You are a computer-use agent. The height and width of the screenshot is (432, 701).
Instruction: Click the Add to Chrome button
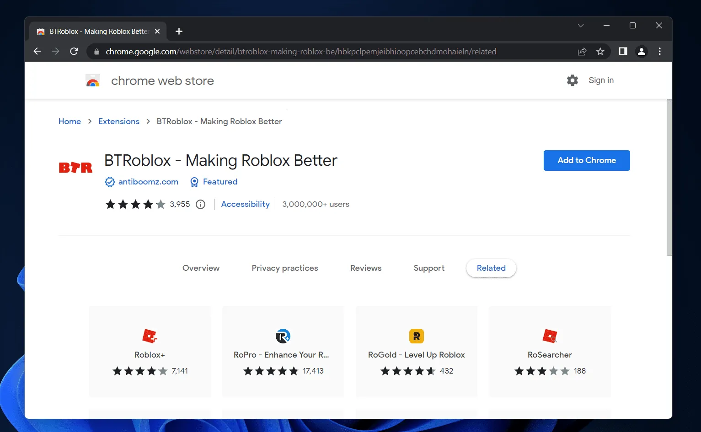click(587, 160)
